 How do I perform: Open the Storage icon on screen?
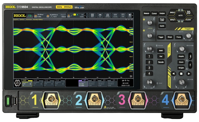[108, 15]
